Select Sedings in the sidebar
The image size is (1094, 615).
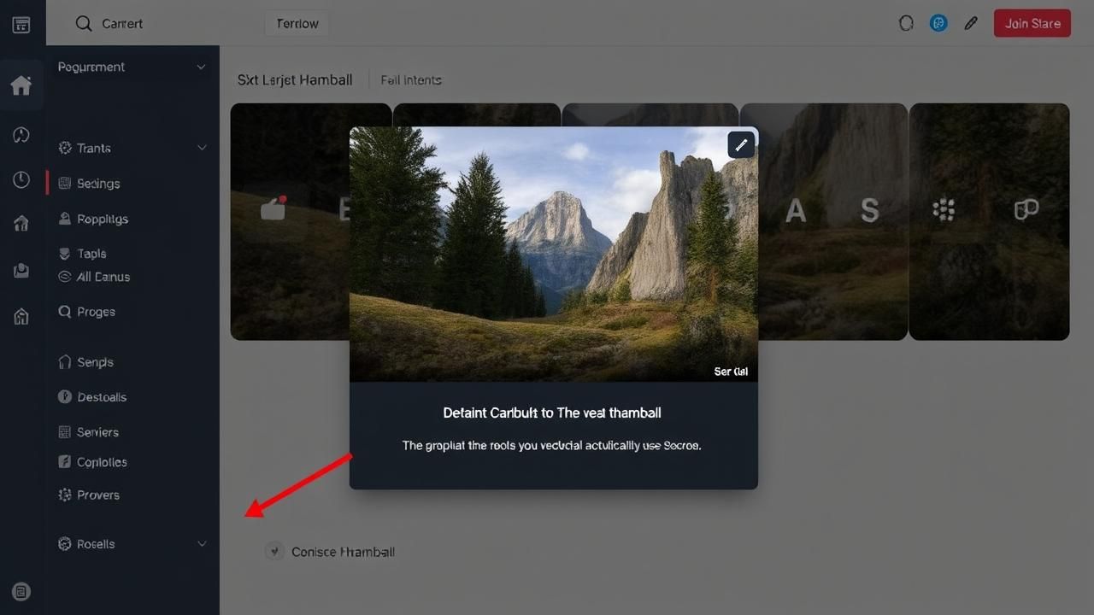98,184
